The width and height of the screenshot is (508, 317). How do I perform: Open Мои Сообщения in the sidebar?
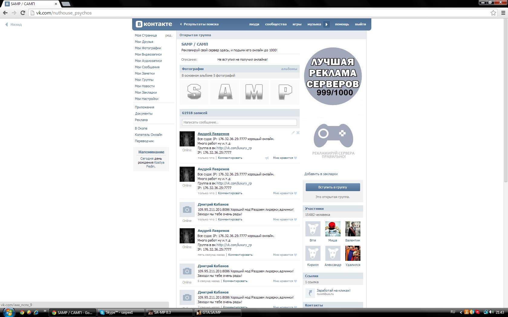pyautogui.click(x=147, y=67)
